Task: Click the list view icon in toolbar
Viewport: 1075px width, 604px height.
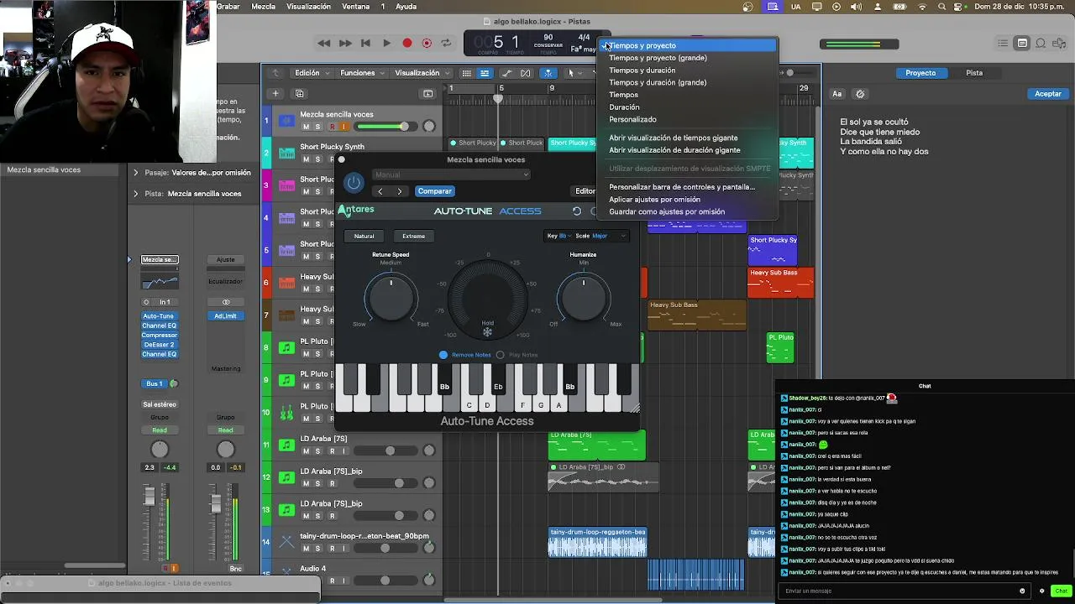Action: click(485, 73)
